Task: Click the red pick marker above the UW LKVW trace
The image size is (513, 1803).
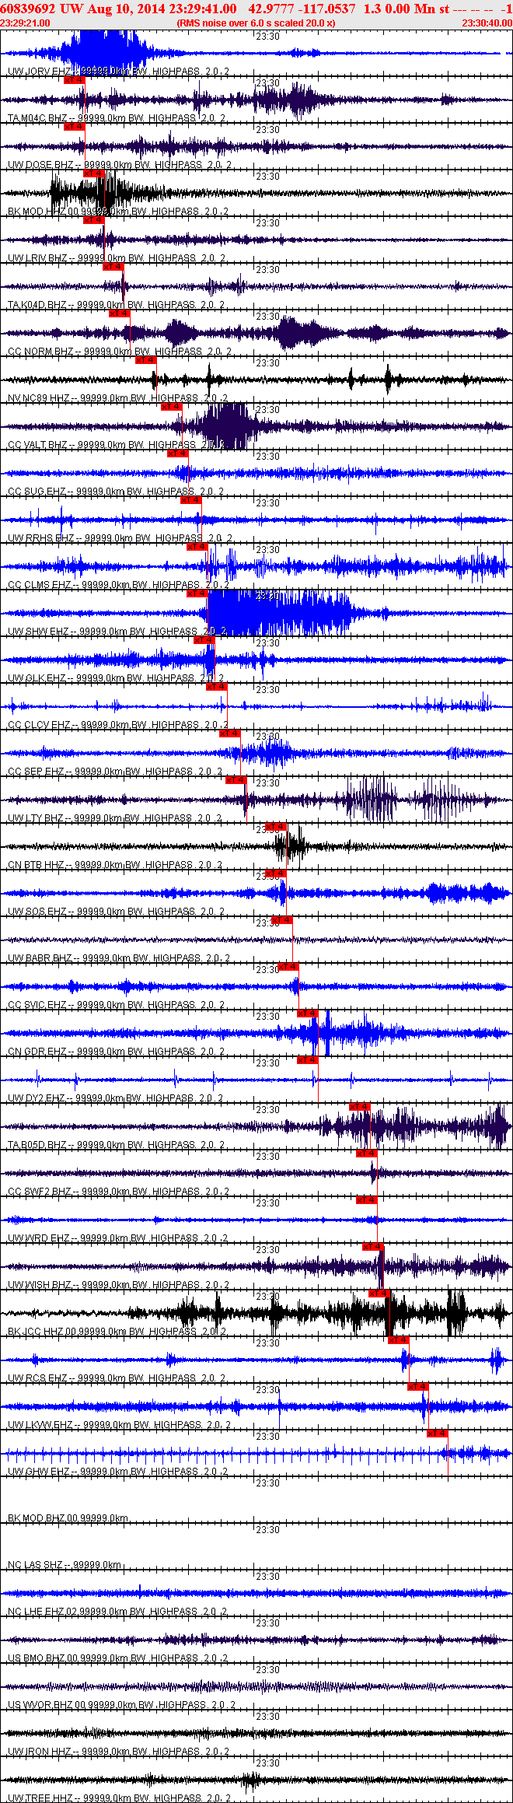Action: click(417, 1387)
